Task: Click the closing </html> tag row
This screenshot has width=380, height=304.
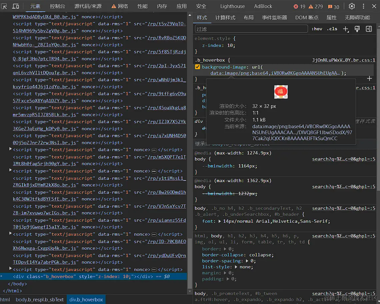Action: [12, 291]
